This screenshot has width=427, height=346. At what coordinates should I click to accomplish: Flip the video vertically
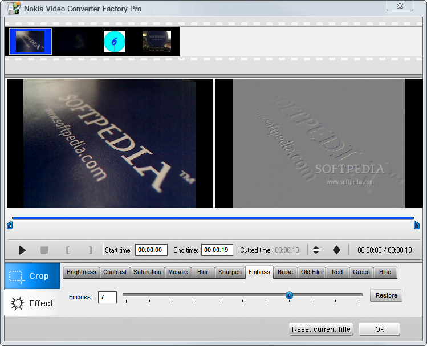316,250
